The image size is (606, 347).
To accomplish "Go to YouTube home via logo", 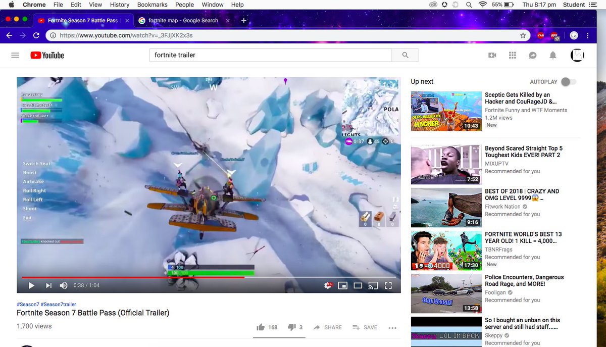I will 47,55.
